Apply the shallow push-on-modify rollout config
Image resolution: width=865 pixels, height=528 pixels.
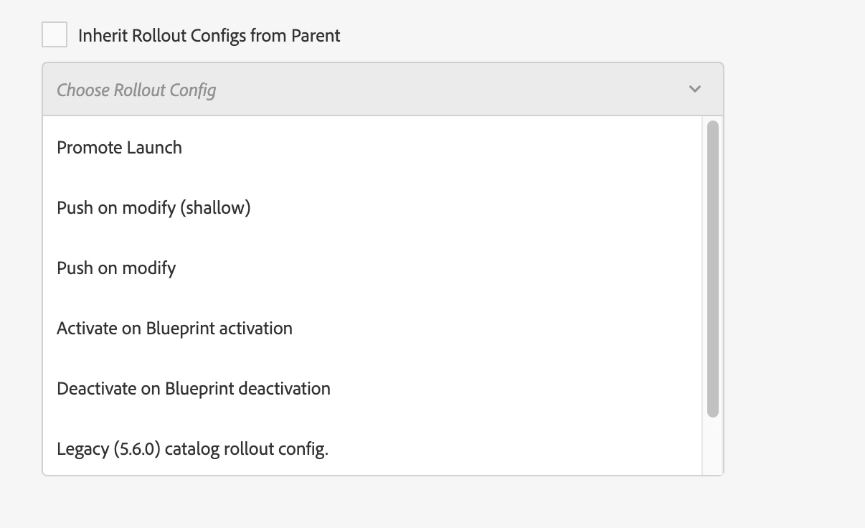click(x=153, y=208)
